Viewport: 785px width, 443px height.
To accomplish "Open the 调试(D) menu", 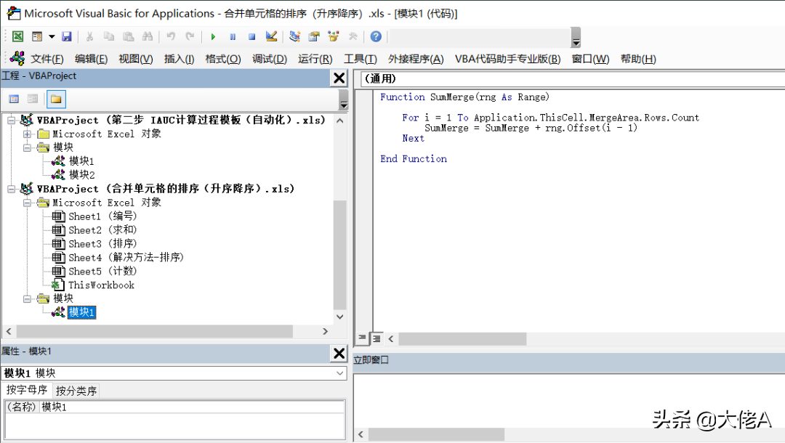I will (x=270, y=59).
